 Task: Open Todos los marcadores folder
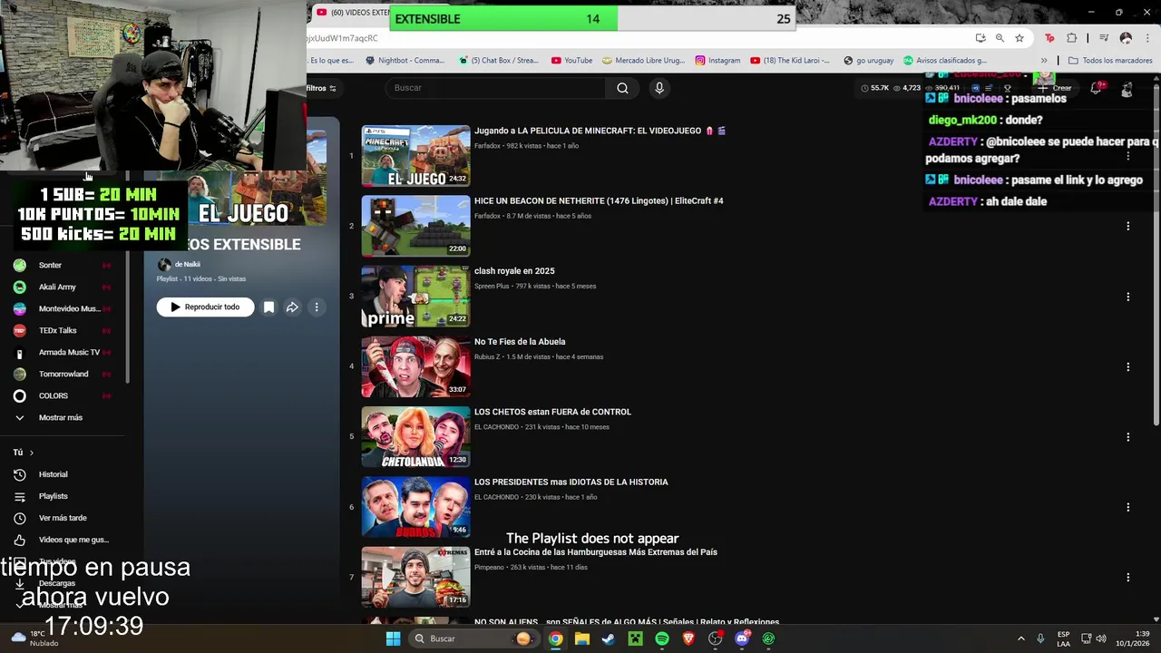click(x=1110, y=60)
